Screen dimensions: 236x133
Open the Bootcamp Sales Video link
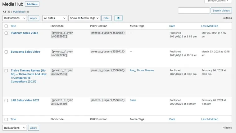[25, 52]
